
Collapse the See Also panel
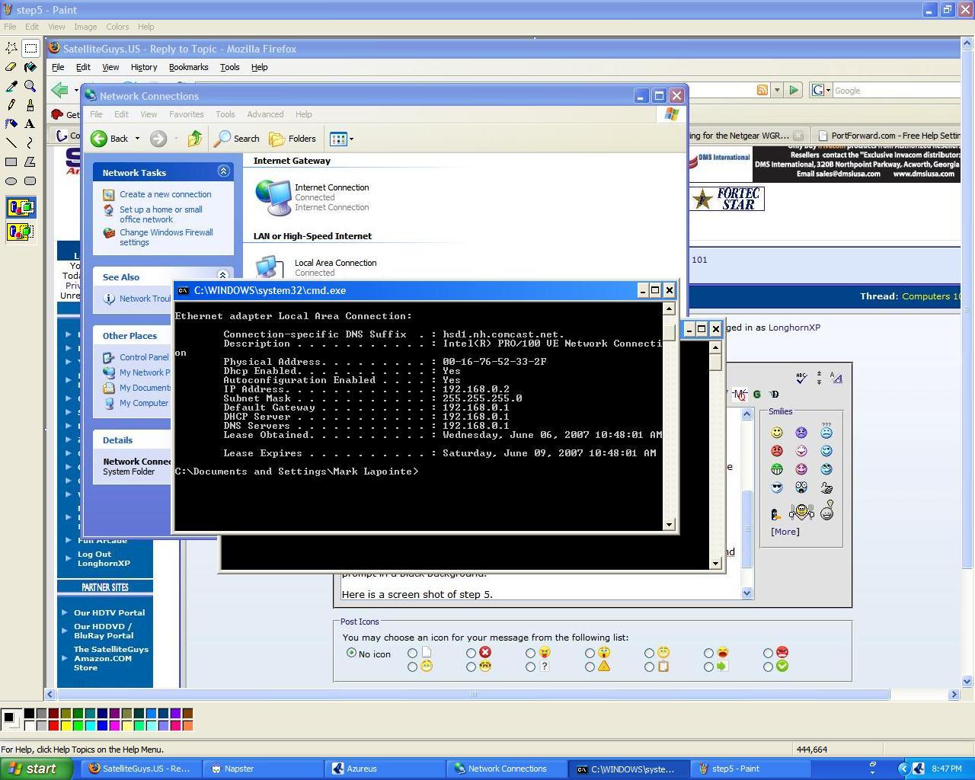pos(223,276)
